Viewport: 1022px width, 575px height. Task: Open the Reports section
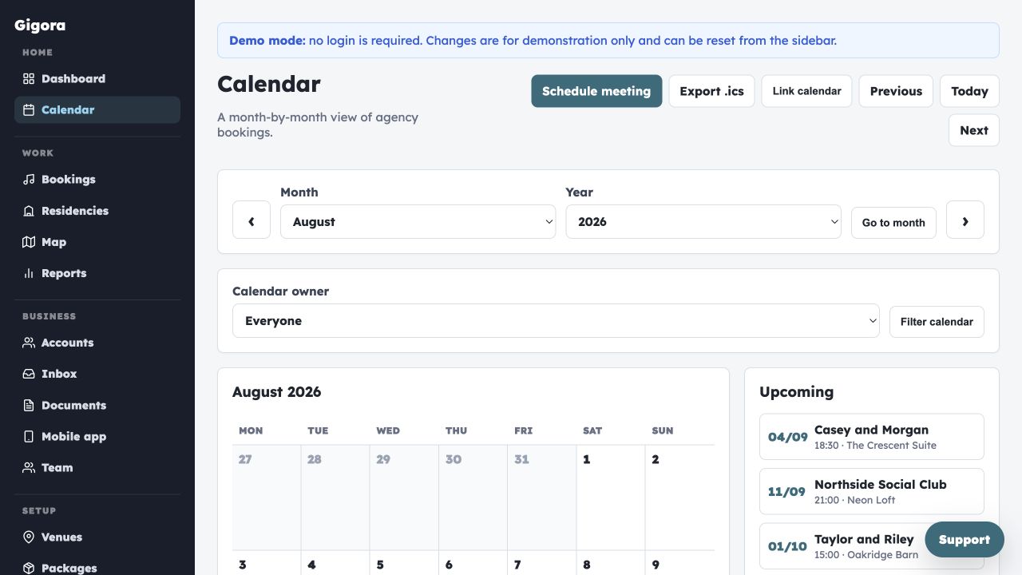click(x=97, y=272)
